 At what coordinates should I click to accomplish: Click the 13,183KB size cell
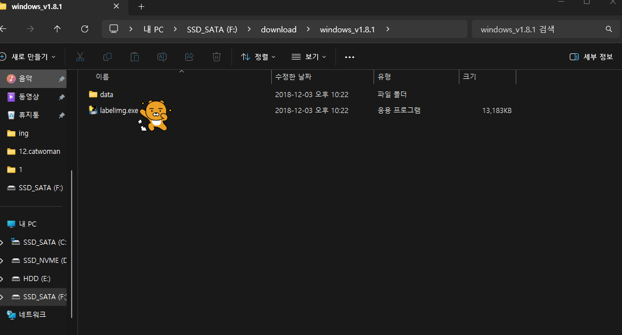(497, 111)
